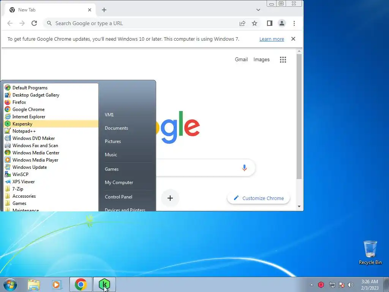Screen dimensions: 389x292
Task: Open Chrome three-dot menu
Action: coord(294,23)
